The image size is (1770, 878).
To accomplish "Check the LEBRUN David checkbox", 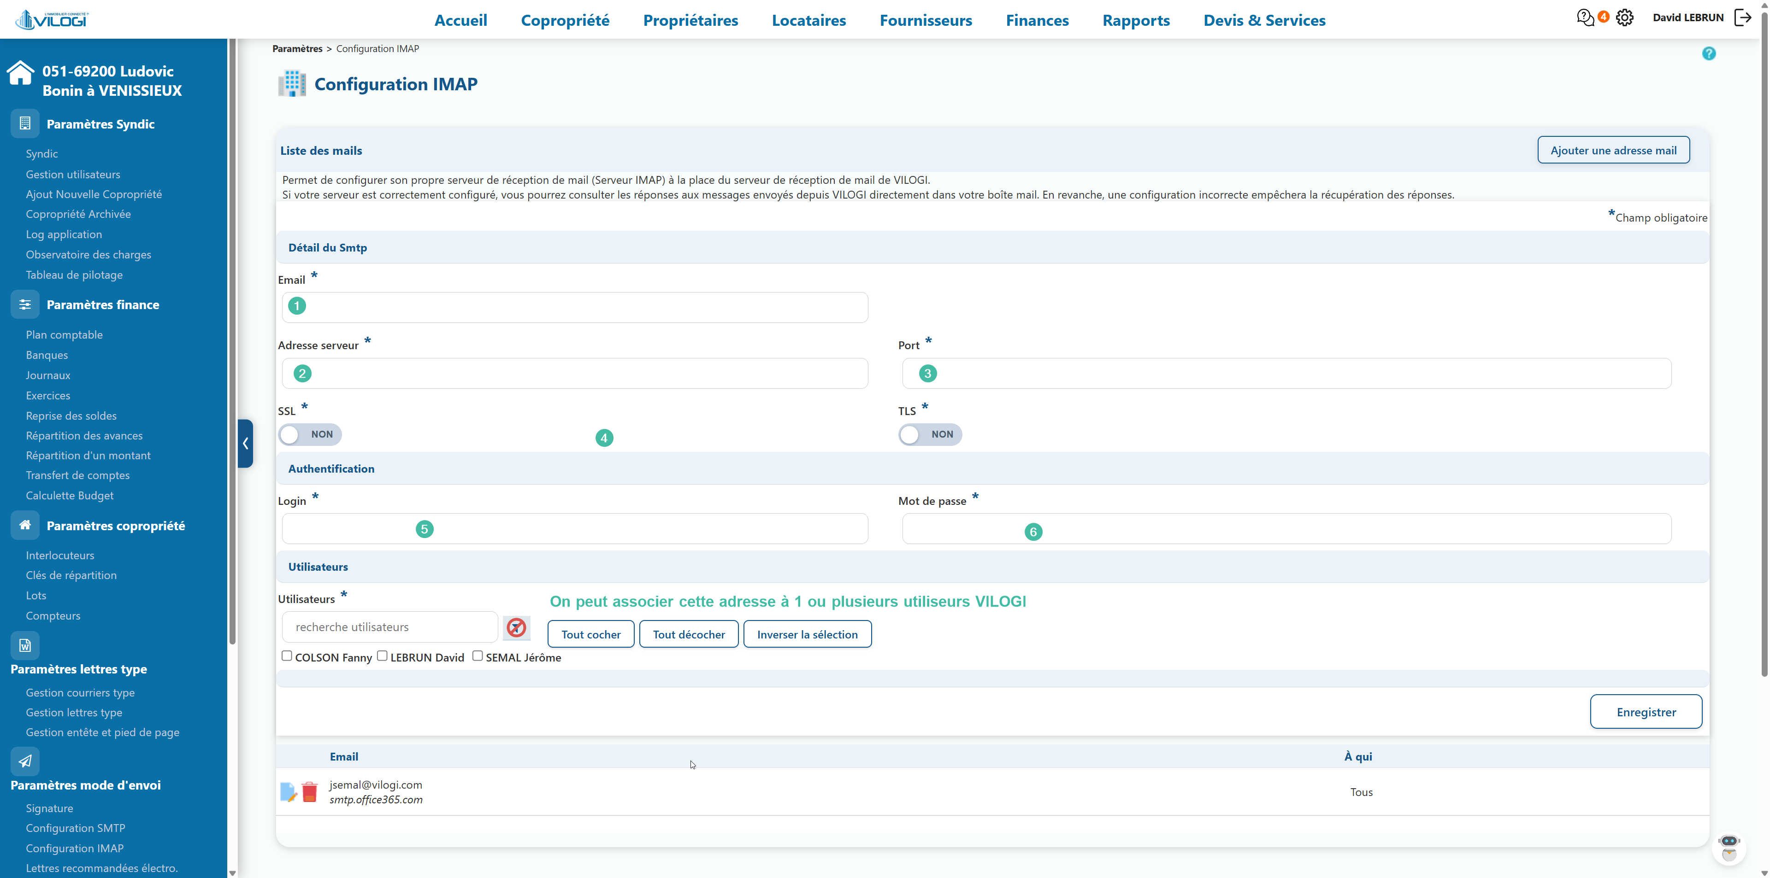I will (382, 656).
